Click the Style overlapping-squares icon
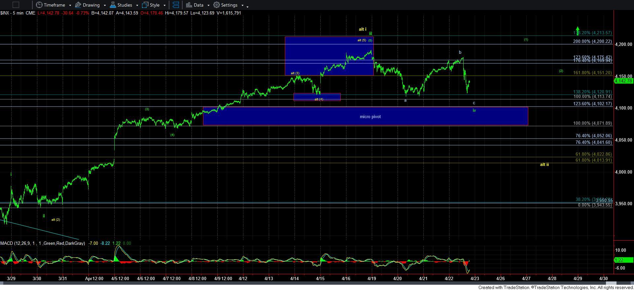The image size is (634, 290). [x=145, y=5]
